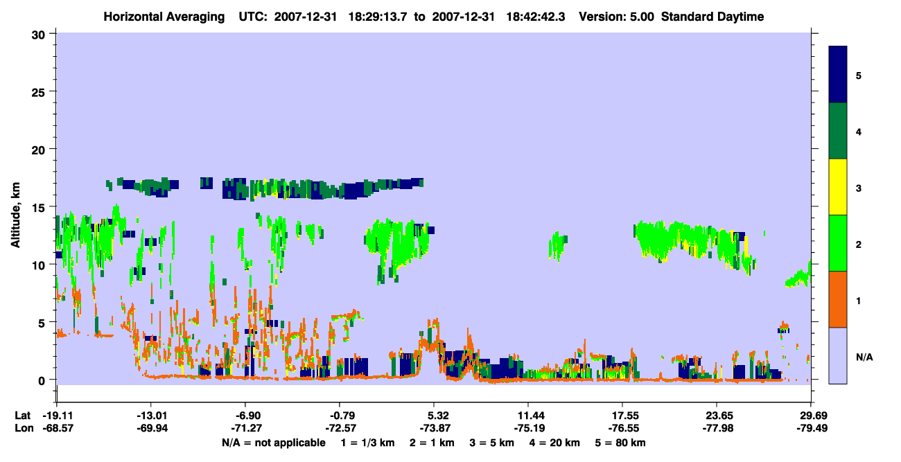Viewport: 901px width, 462px height.
Task: Click longitude value -69.94
Action: pos(151,428)
